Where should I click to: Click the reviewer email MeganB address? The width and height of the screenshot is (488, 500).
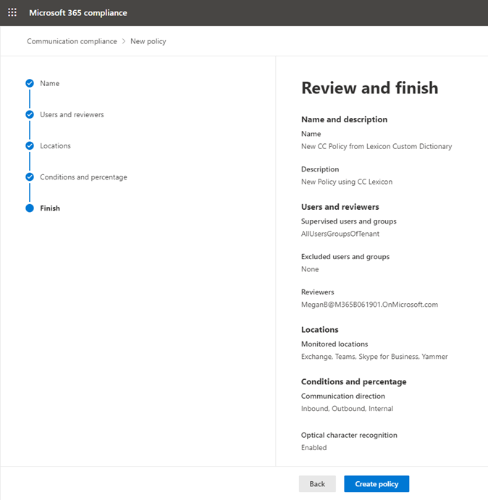coord(369,305)
